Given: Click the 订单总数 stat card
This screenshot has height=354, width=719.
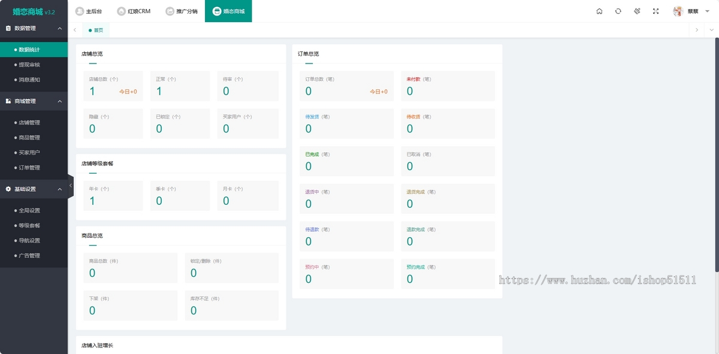Looking at the screenshot, I should tap(346, 86).
